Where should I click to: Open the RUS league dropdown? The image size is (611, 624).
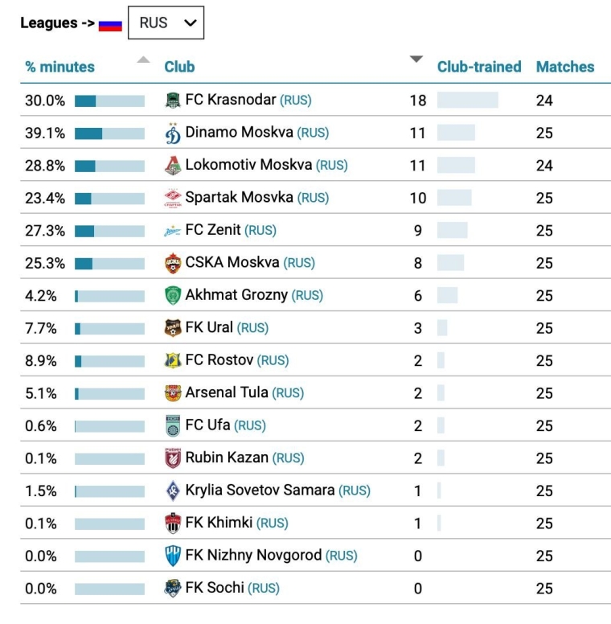(x=166, y=23)
